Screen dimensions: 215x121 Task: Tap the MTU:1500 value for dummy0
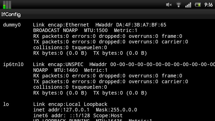[96, 30]
